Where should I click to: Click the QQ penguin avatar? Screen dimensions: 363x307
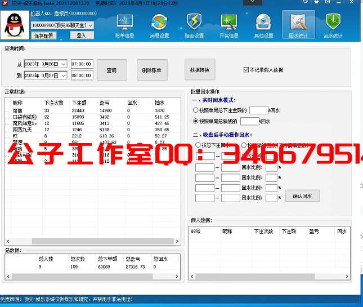15,25
